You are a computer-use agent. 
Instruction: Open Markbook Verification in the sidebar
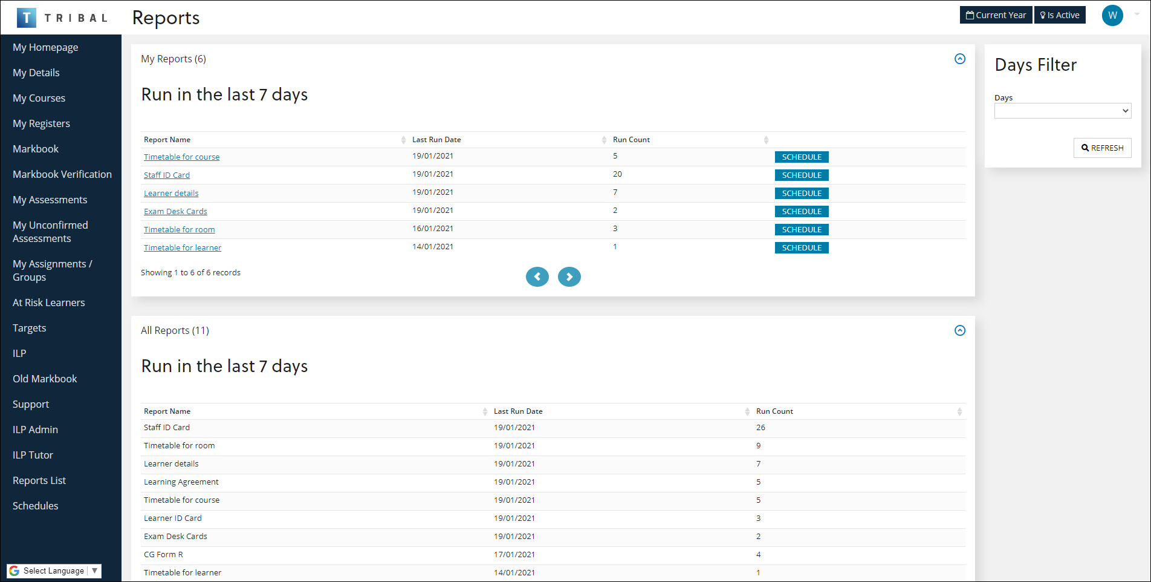[x=62, y=174]
